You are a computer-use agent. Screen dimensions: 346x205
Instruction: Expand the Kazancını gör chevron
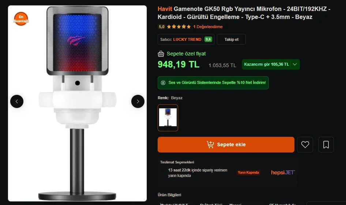coord(295,64)
